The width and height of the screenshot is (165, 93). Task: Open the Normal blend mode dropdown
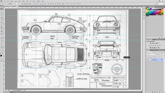[151, 55]
